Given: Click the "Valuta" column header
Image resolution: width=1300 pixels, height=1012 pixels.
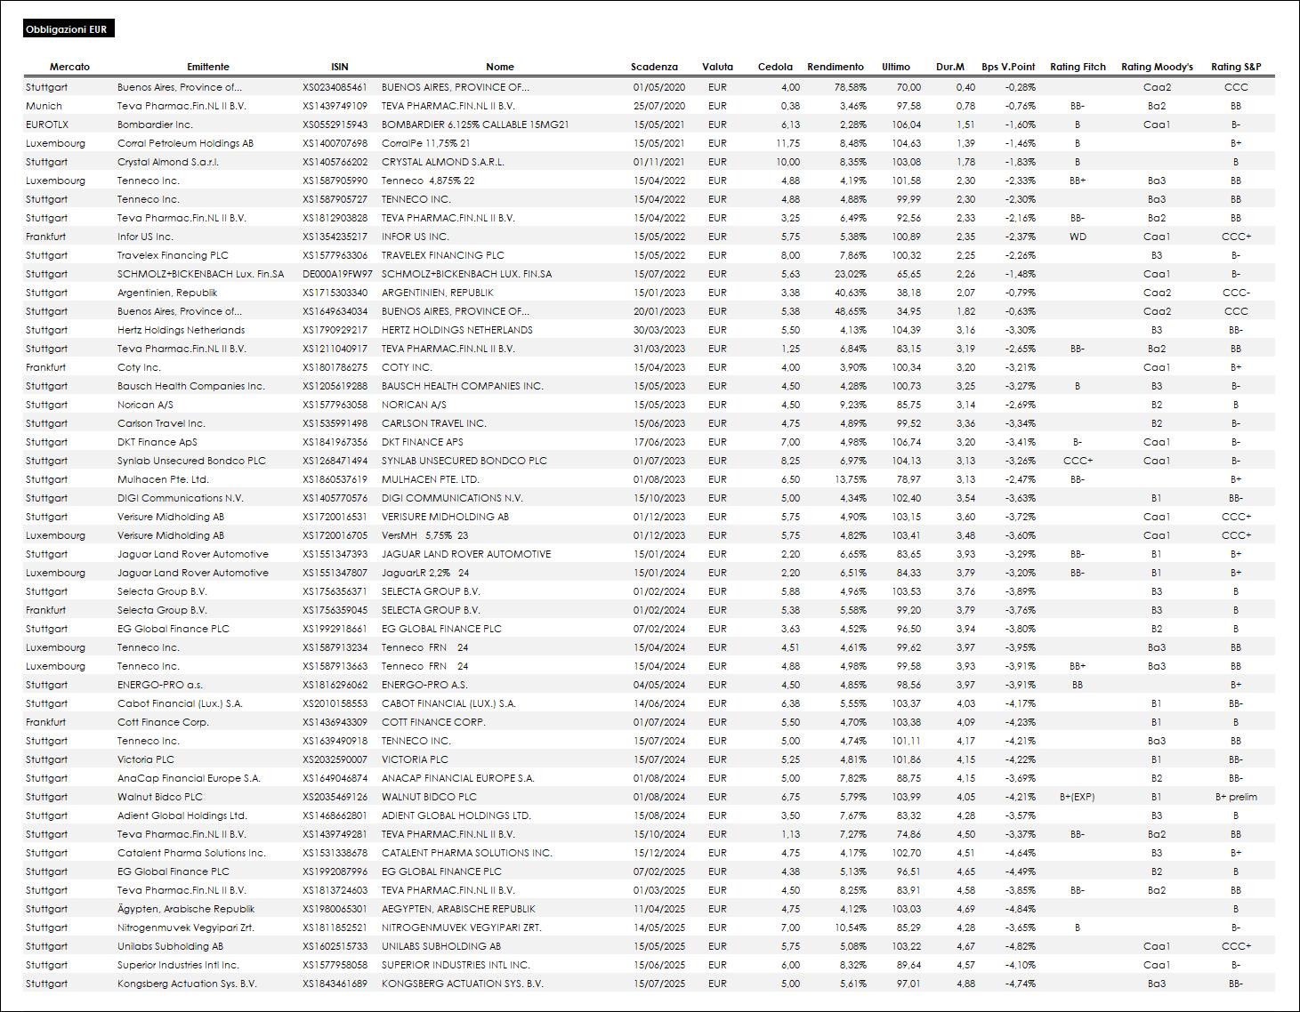Looking at the screenshot, I should [717, 67].
